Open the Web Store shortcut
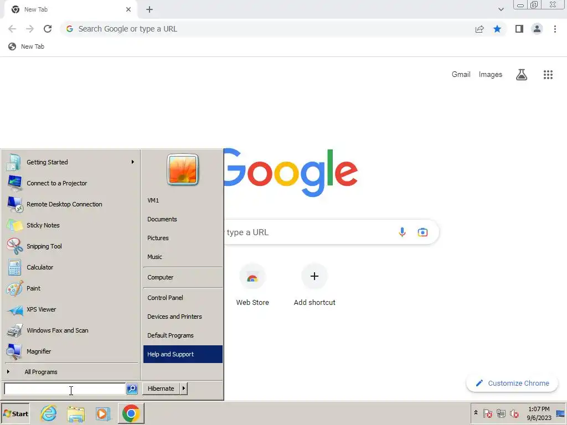Image resolution: width=567 pixels, height=425 pixels. 252,285
